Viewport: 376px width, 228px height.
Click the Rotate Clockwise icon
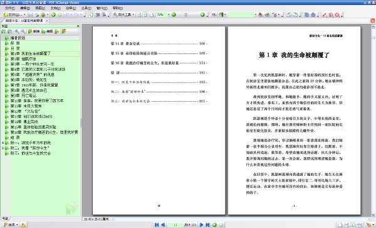[x=295, y=14]
